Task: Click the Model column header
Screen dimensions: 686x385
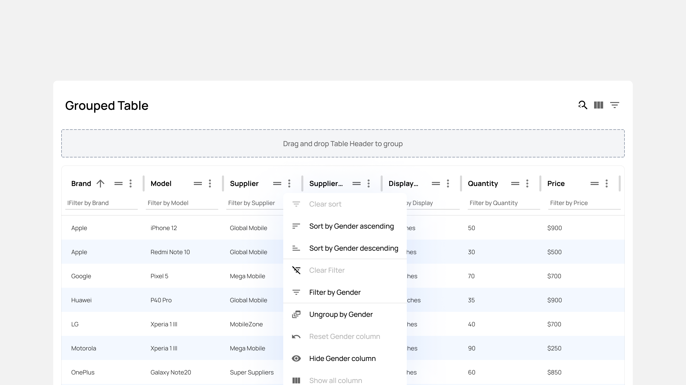Action: [x=161, y=183]
